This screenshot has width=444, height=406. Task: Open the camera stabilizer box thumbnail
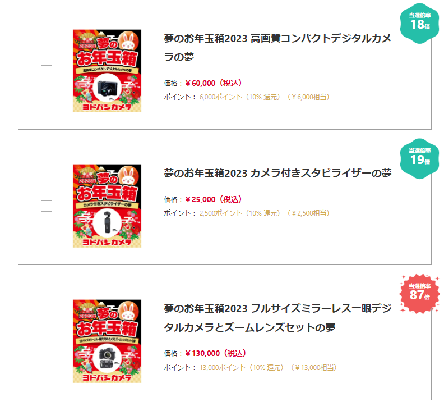pos(107,206)
